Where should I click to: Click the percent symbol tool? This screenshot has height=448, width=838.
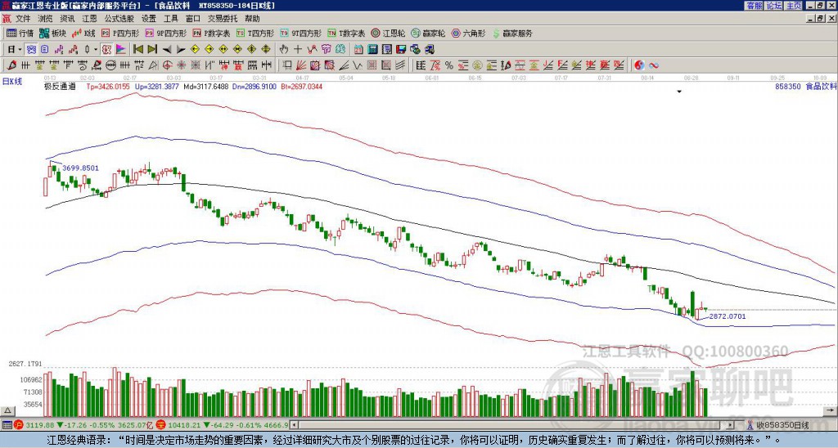coord(449,65)
